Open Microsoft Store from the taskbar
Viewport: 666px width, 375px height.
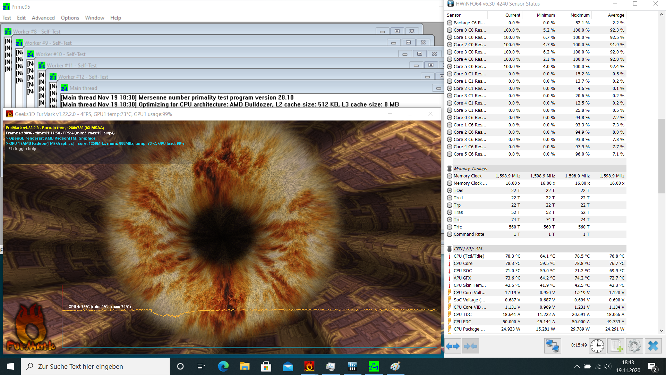click(266, 366)
